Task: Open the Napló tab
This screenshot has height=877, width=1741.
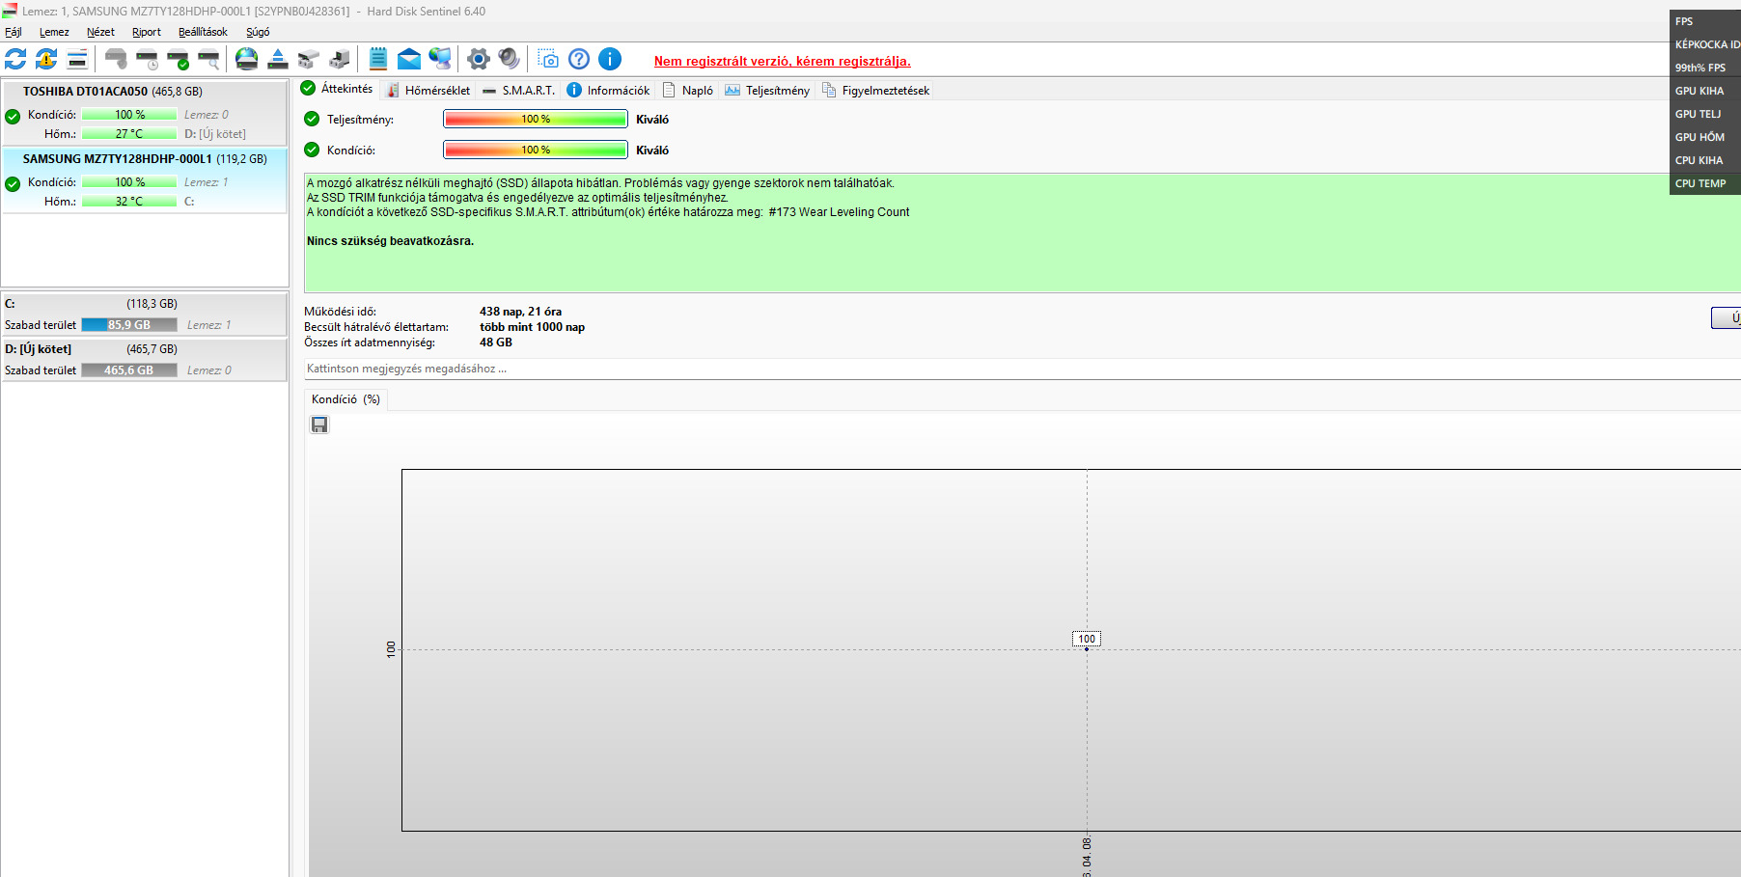Action: point(687,91)
